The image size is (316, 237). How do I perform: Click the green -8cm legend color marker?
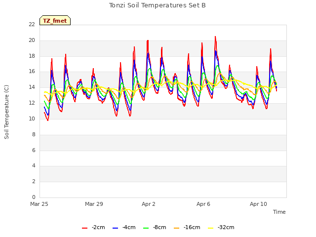(146, 228)
